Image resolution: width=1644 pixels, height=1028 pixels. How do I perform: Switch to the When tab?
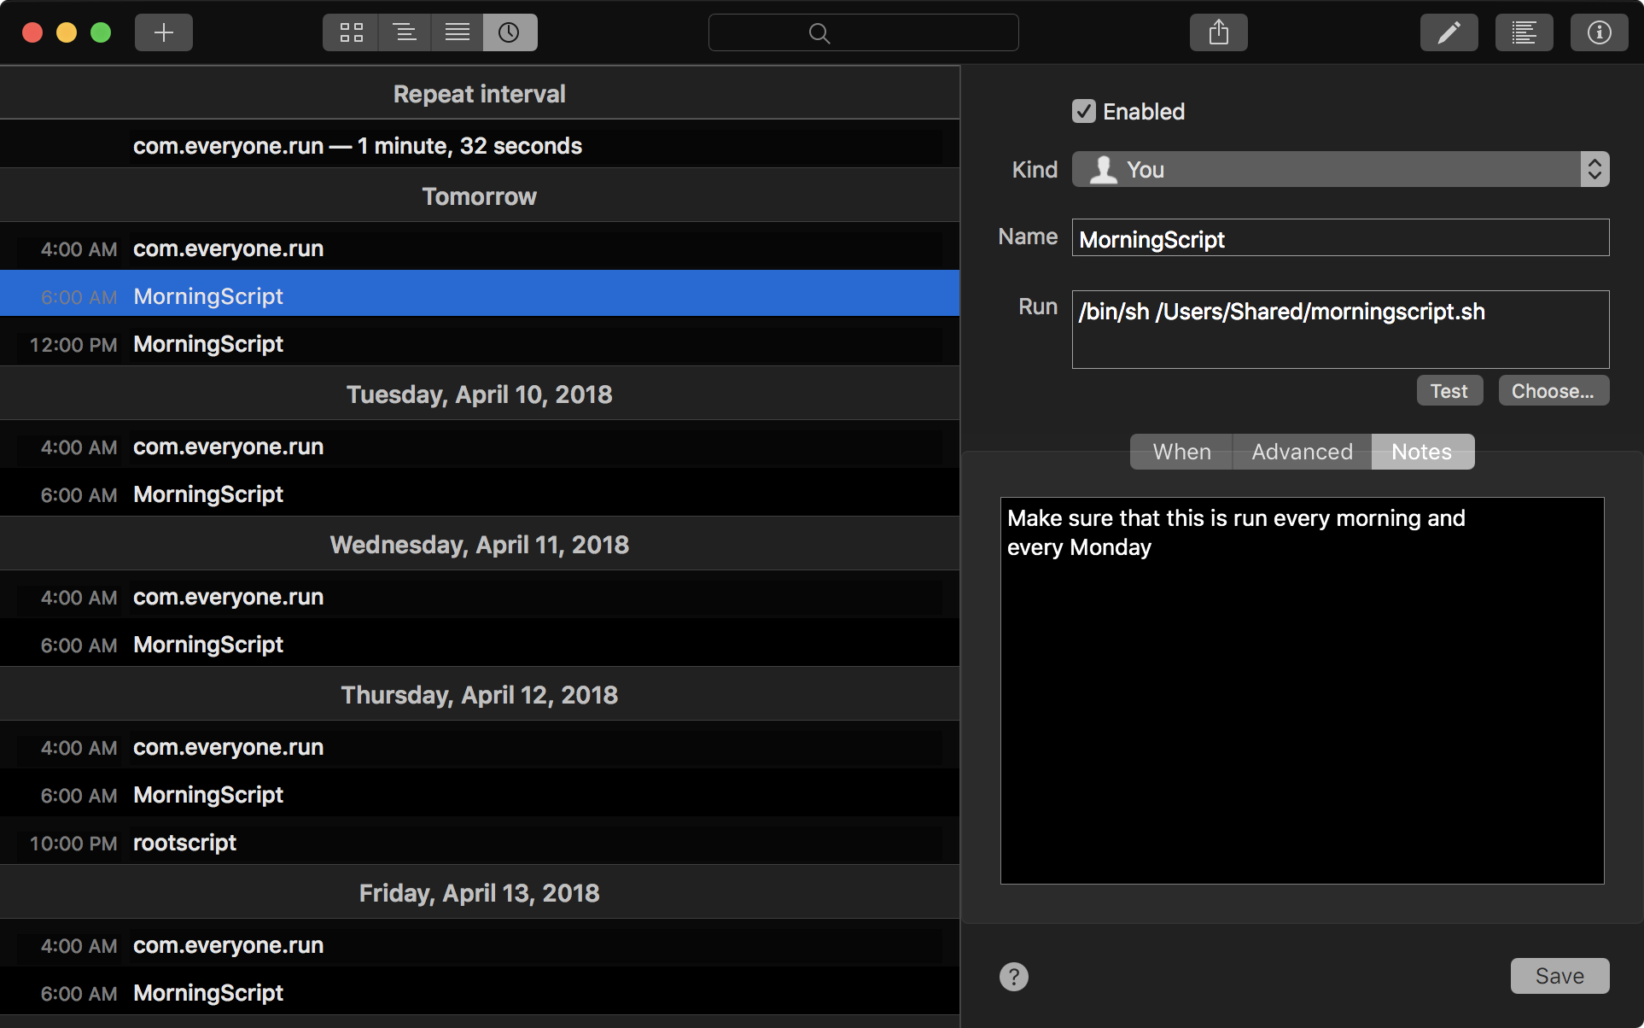[x=1181, y=452]
